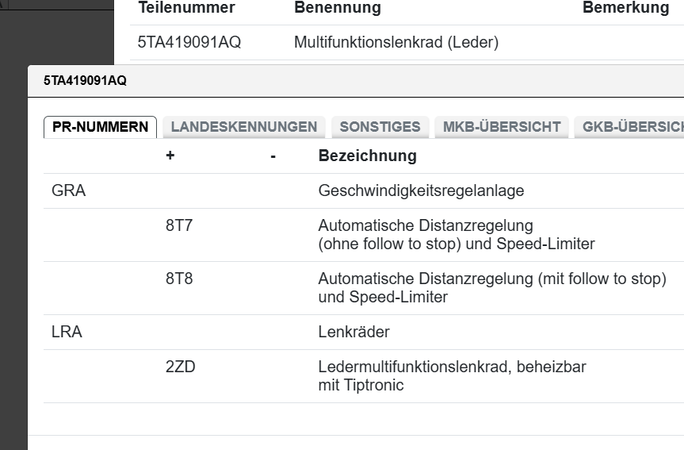Viewport: 684px width, 450px height.
Task: Click the Multifunktionslenkrad (Leder) cell
Action: point(395,43)
